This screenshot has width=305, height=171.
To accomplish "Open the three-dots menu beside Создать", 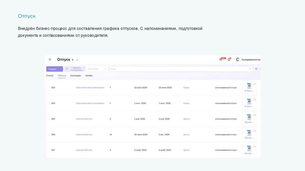I will (61, 69).
